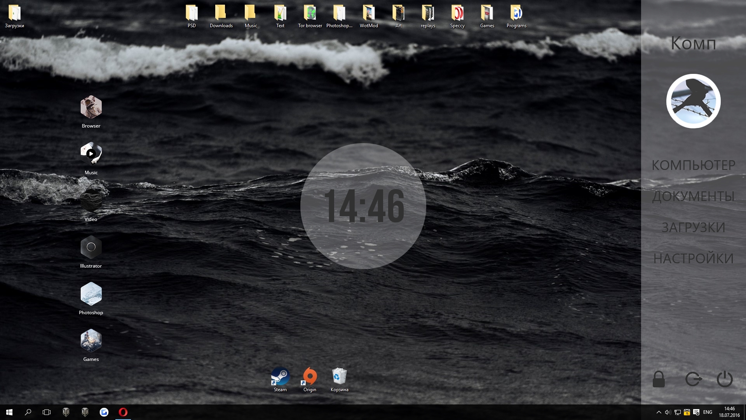
Task: Click the sidebar log-off arrow icon
Action: [693, 379]
